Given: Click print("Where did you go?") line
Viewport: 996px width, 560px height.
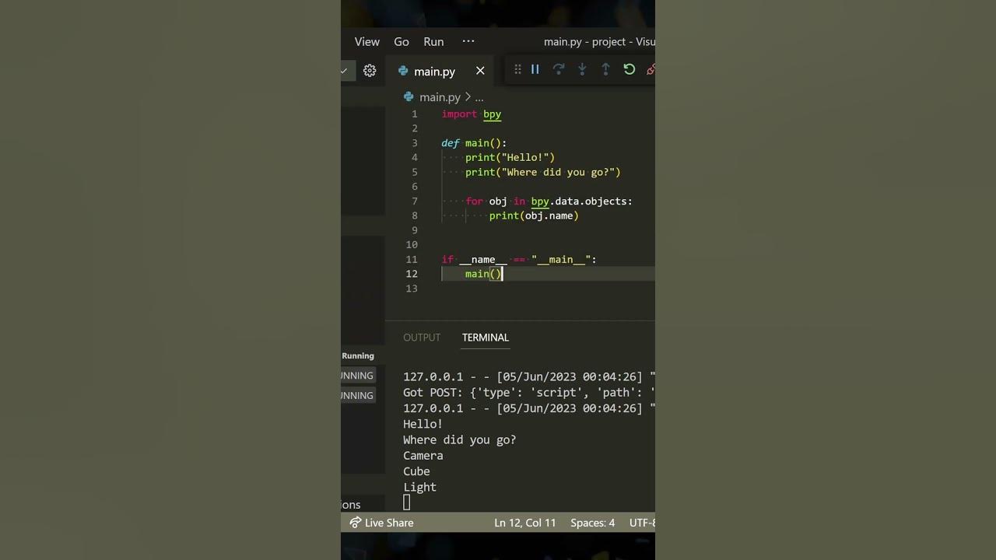Looking at the screenshot, I should (543, 173).
